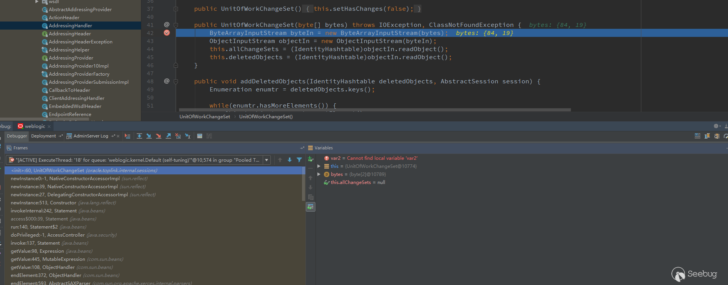Screen dimensions: 728x285
Task: Switch to the AdminServer Log tab
Action: [x=91, y=136]
